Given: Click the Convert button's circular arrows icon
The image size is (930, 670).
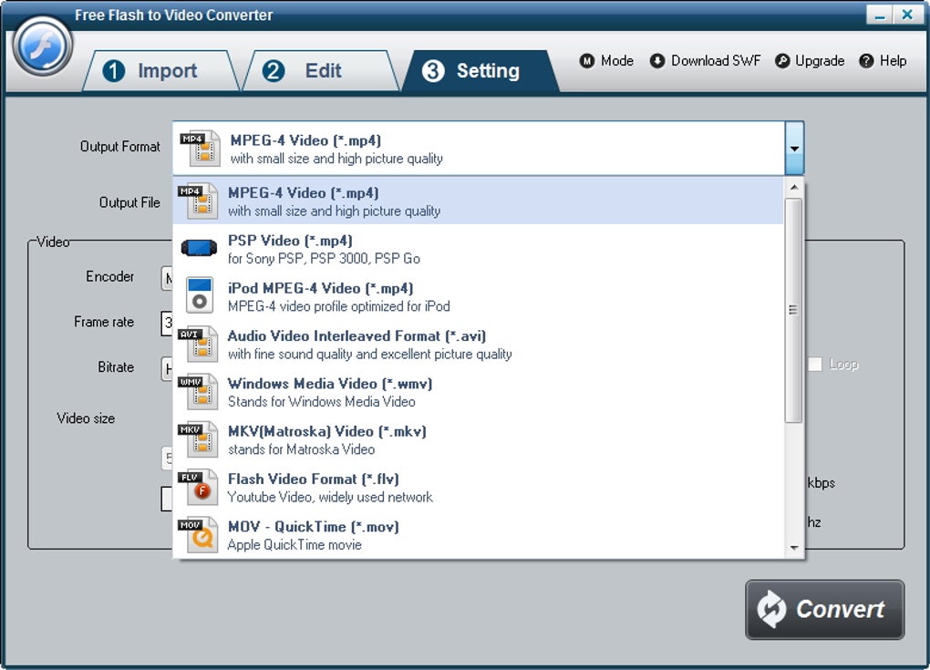Looking at the screenshot, I should coord(771,609).
